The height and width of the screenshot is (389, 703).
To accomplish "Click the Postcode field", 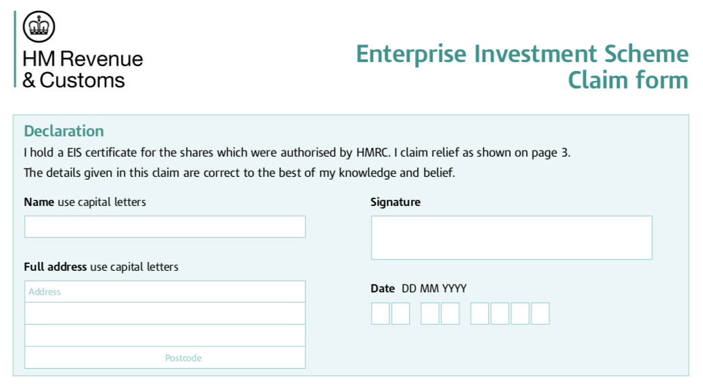I will point(165,358).
